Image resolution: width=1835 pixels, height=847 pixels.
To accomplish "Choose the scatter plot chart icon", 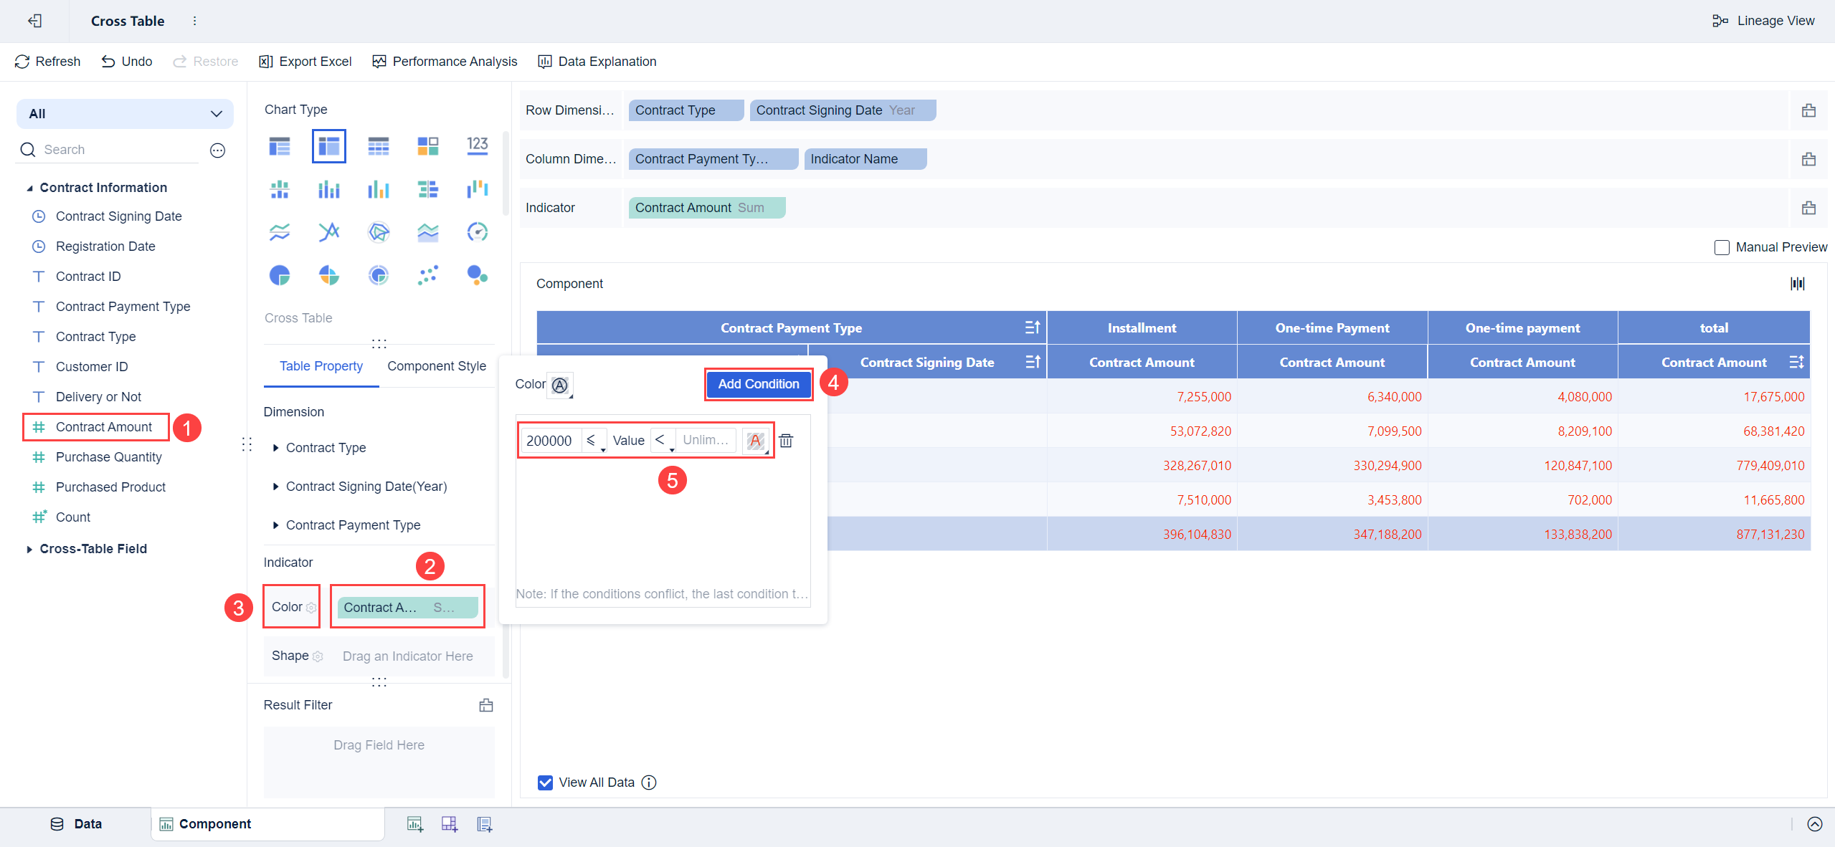I will (x=427, y=275).
